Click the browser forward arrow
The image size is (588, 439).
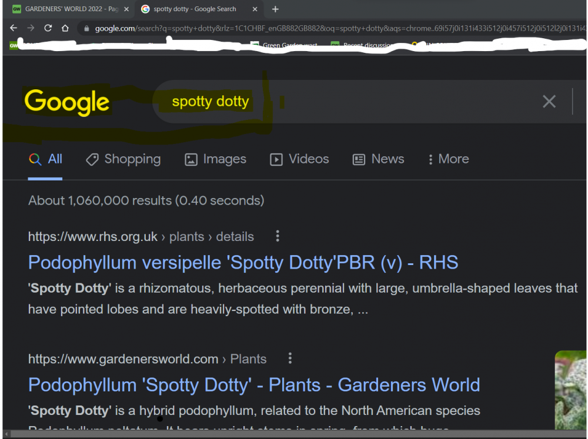pos(31,28)
